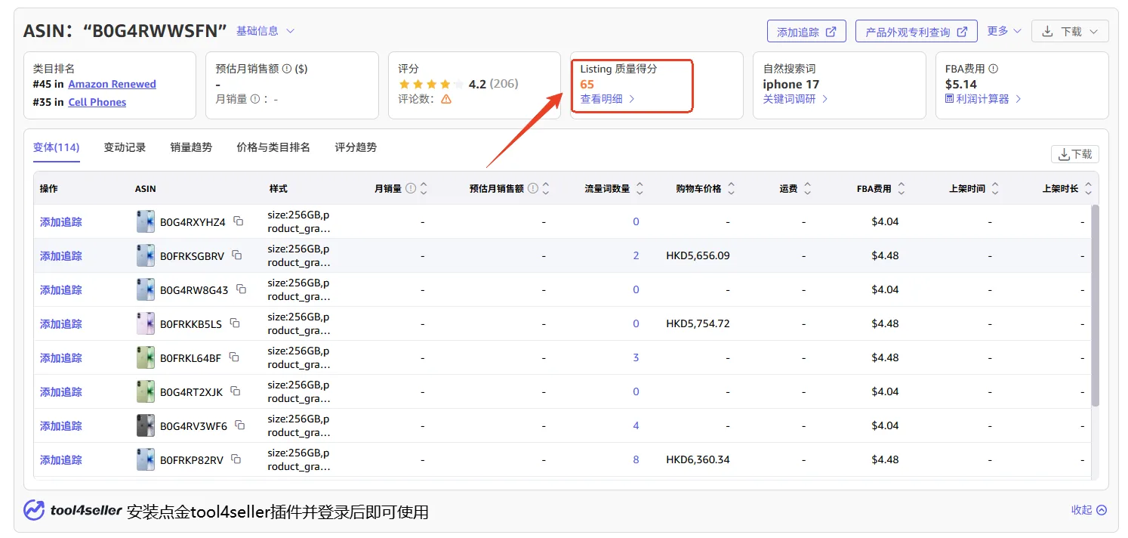Screen dimensions: 1128x538
Task: Sort table by 流量词数量 column arrows
Action: click(640, 188)
